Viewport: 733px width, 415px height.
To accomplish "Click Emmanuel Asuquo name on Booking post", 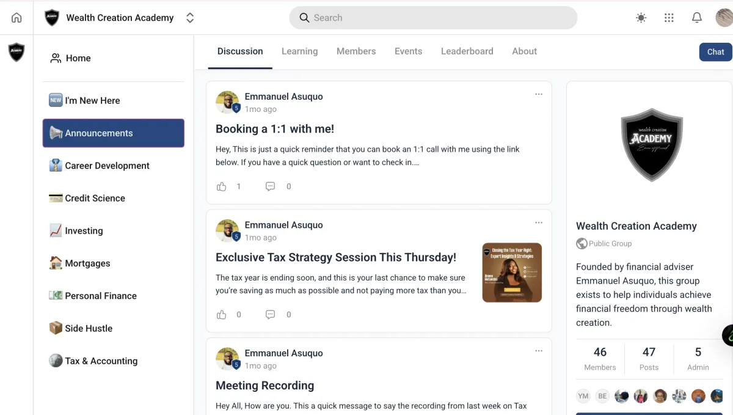I will tap(283, 97).
